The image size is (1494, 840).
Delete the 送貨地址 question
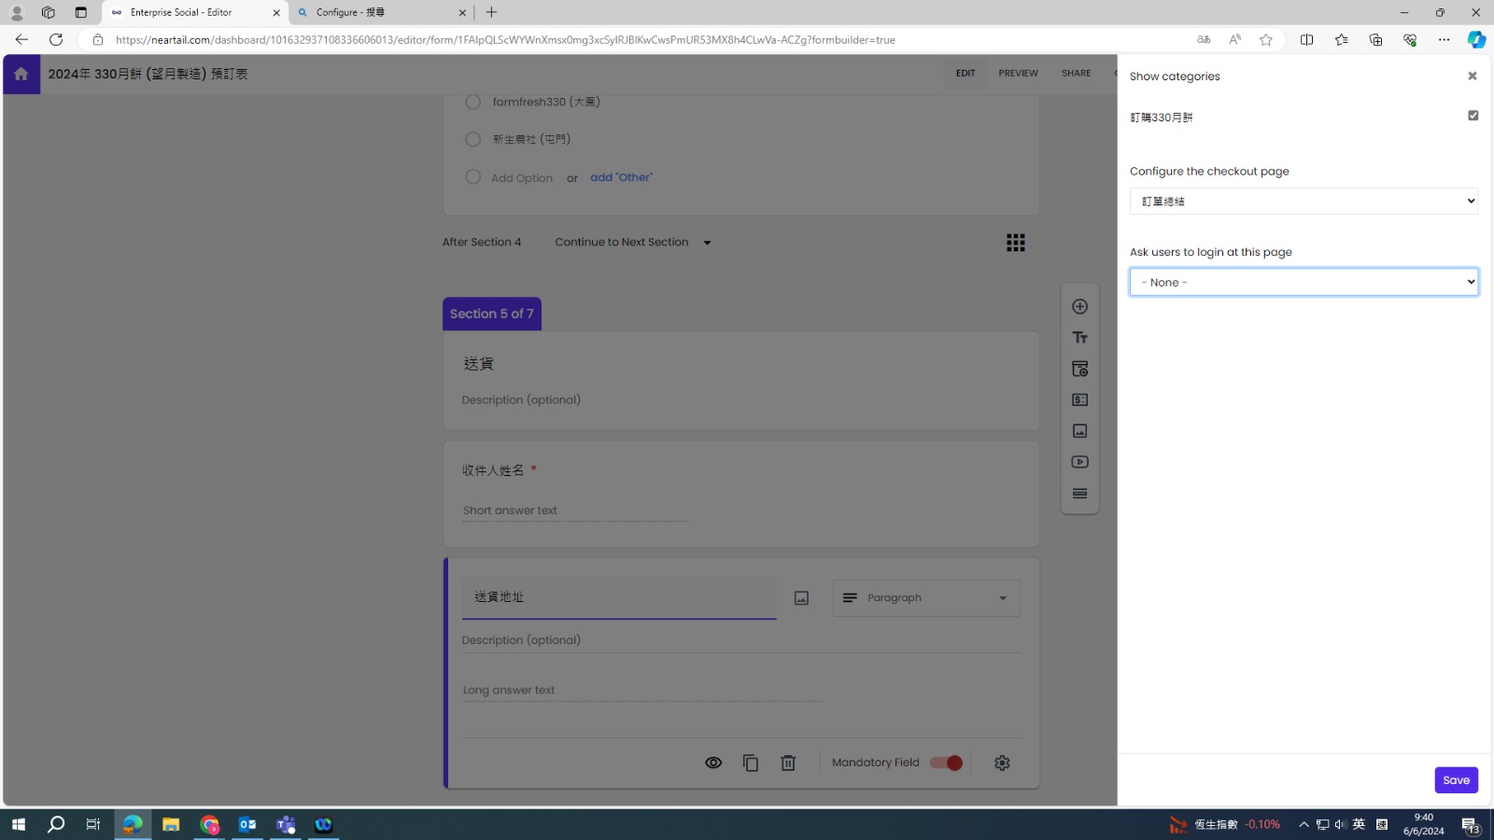788,763
